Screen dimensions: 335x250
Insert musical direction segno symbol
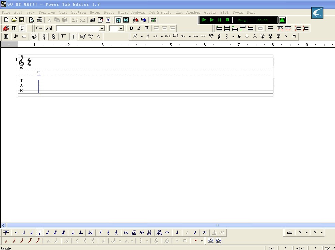click(x=53, y=36)
